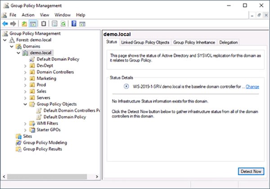
Task: Click the Back arrow toolbar icon
Action: click(x=5, y=23)
